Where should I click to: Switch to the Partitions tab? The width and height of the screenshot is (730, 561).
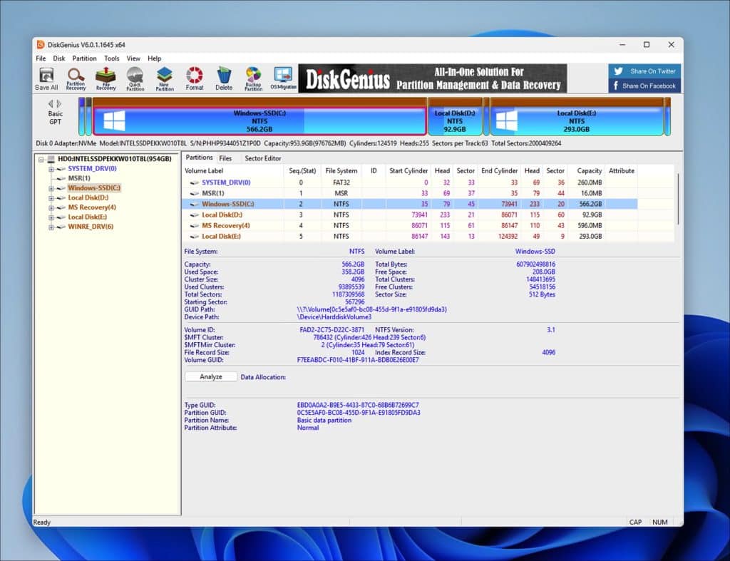[200, 158]
